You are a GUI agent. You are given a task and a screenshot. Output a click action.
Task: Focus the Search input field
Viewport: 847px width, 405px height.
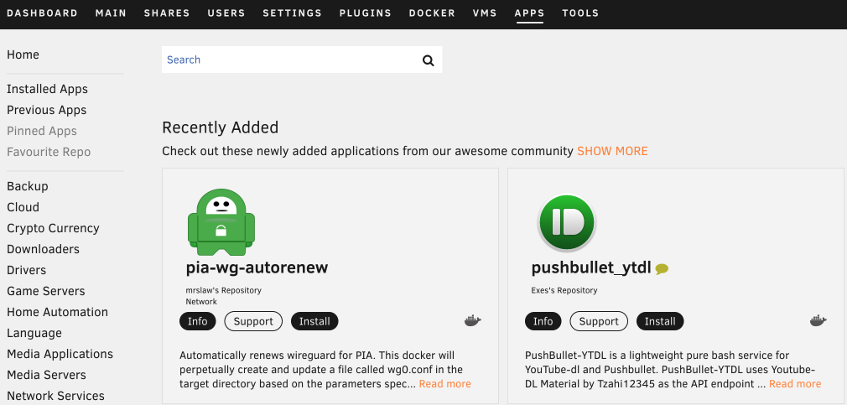tap(289, 60)
